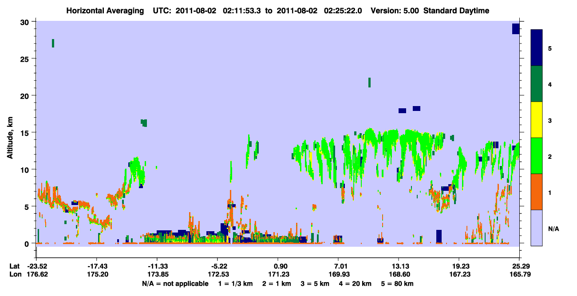
Task: Click the '4 = 20 km' legend note
Action: point(355,284)
